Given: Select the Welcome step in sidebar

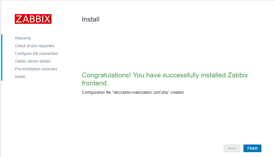Looking at the screenshot, I should click(x=23, y=38).
